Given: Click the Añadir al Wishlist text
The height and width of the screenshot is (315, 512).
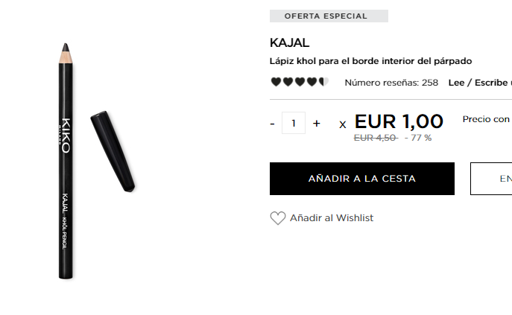Looking at the screenshot, I should (x=332, y=217).
